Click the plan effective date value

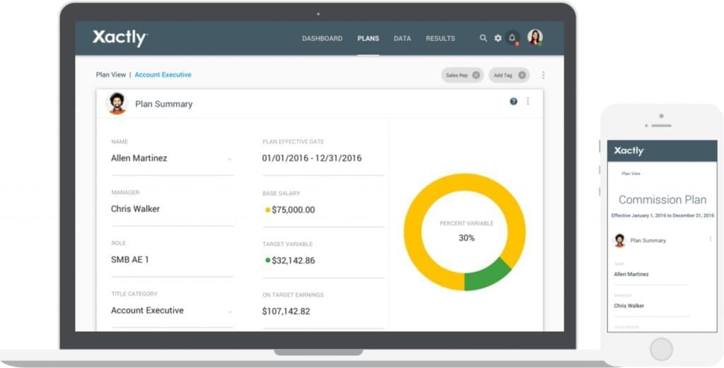(312, 158)
